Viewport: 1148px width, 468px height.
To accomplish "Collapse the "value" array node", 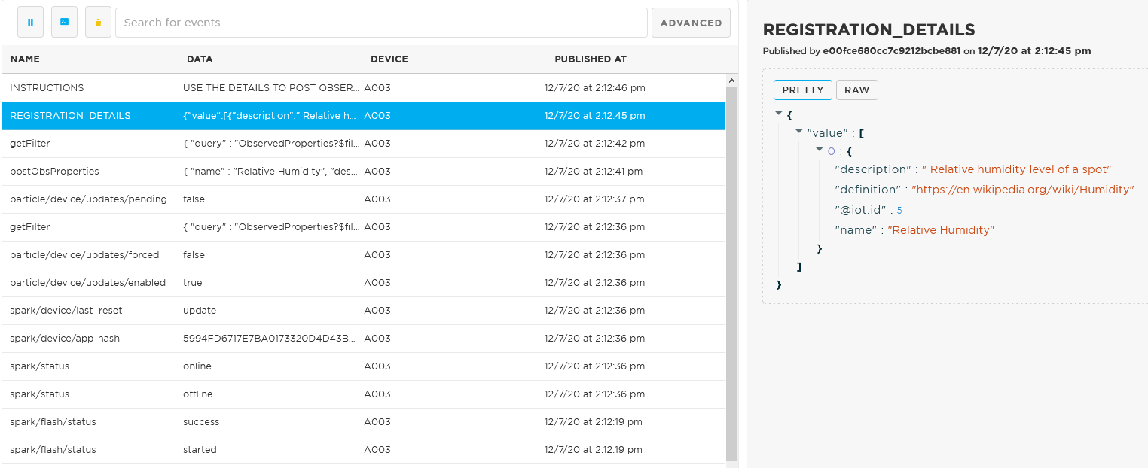I will (798, 132).
